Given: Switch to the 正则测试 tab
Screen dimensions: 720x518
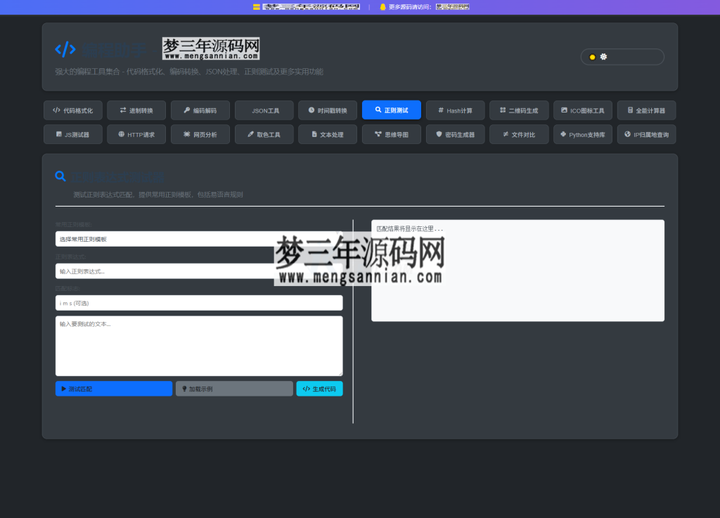Looking at the screenshot, I should [392, 110].
